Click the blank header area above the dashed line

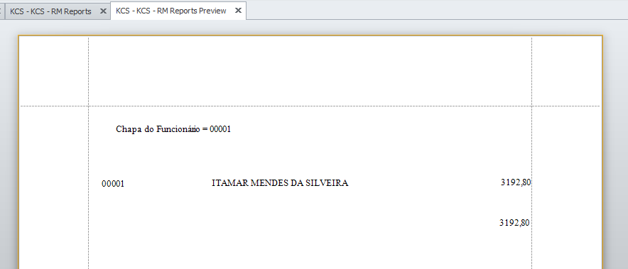click(310, 71)
